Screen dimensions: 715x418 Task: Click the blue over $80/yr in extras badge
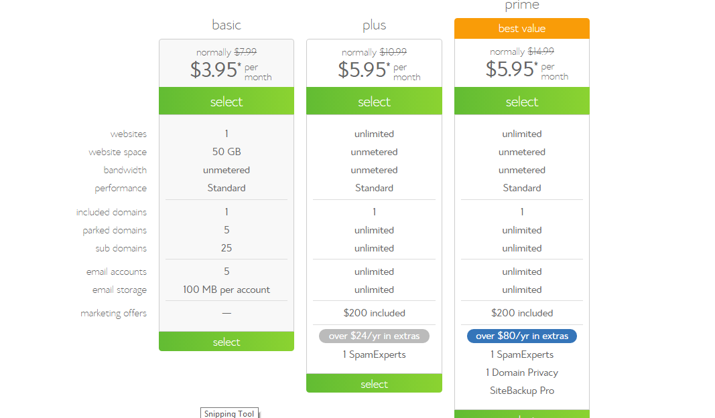[521, 336]
